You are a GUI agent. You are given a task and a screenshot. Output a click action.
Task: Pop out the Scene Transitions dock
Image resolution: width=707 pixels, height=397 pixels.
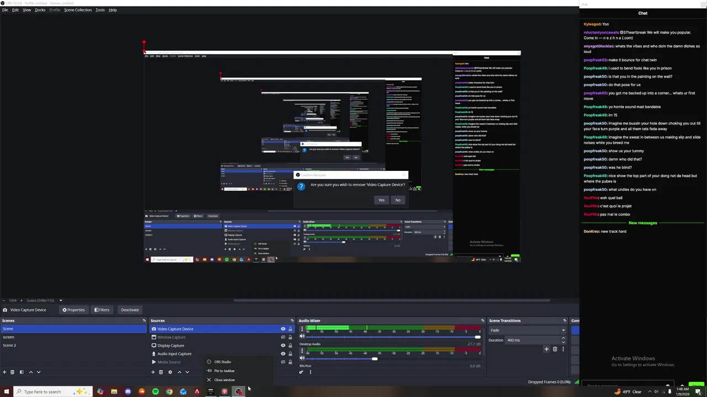point(564,320)
